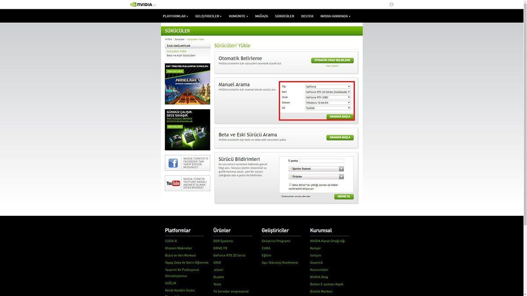Click ARAMAYA BAŞLA in Manuel Arama
527x296 pixels.
point(339,117)
